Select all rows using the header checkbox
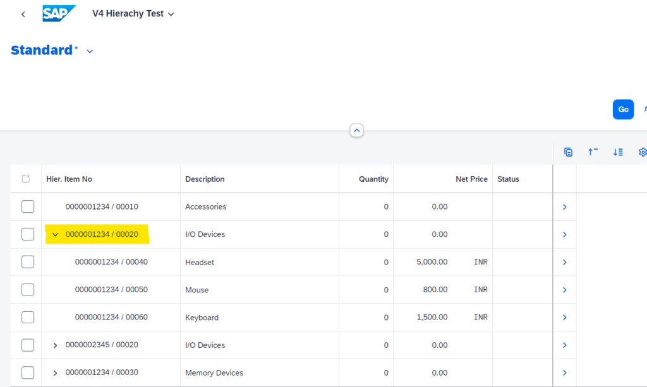647x387 pixels. [25, 179]
